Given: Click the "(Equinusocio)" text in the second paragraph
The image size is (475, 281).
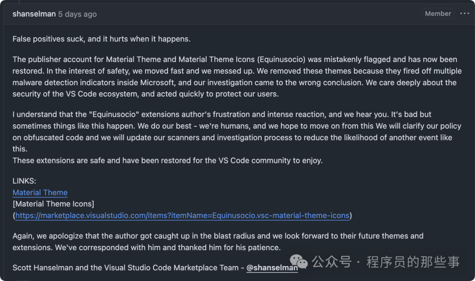Looking at the screenshot, I should [x=281, y=60].
